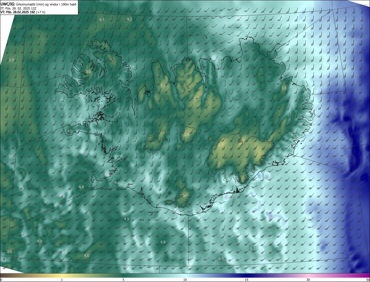Select the 3.3 value over the Westfjords
370x282 pixels.
(x=88, y=72)
